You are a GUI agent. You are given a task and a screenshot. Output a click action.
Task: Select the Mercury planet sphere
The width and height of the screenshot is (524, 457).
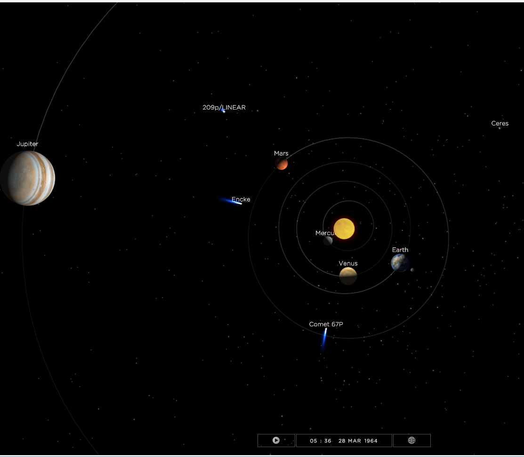tap(328, 241)
